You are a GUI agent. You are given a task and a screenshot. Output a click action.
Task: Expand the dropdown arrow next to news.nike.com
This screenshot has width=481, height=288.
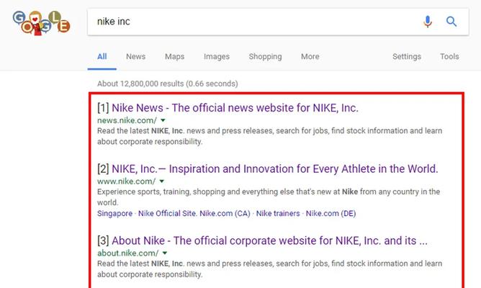[163, 120]
